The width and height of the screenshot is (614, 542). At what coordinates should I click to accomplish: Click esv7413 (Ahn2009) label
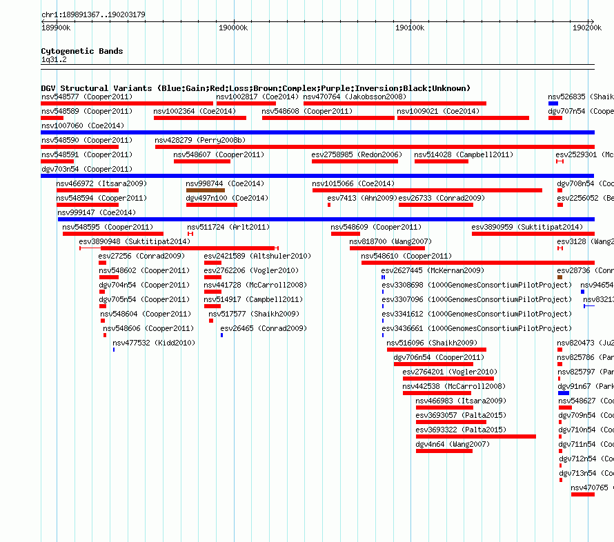point(362,198)
